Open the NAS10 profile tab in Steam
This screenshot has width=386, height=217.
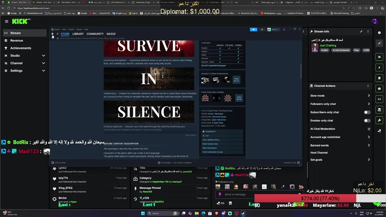point(111,34)
